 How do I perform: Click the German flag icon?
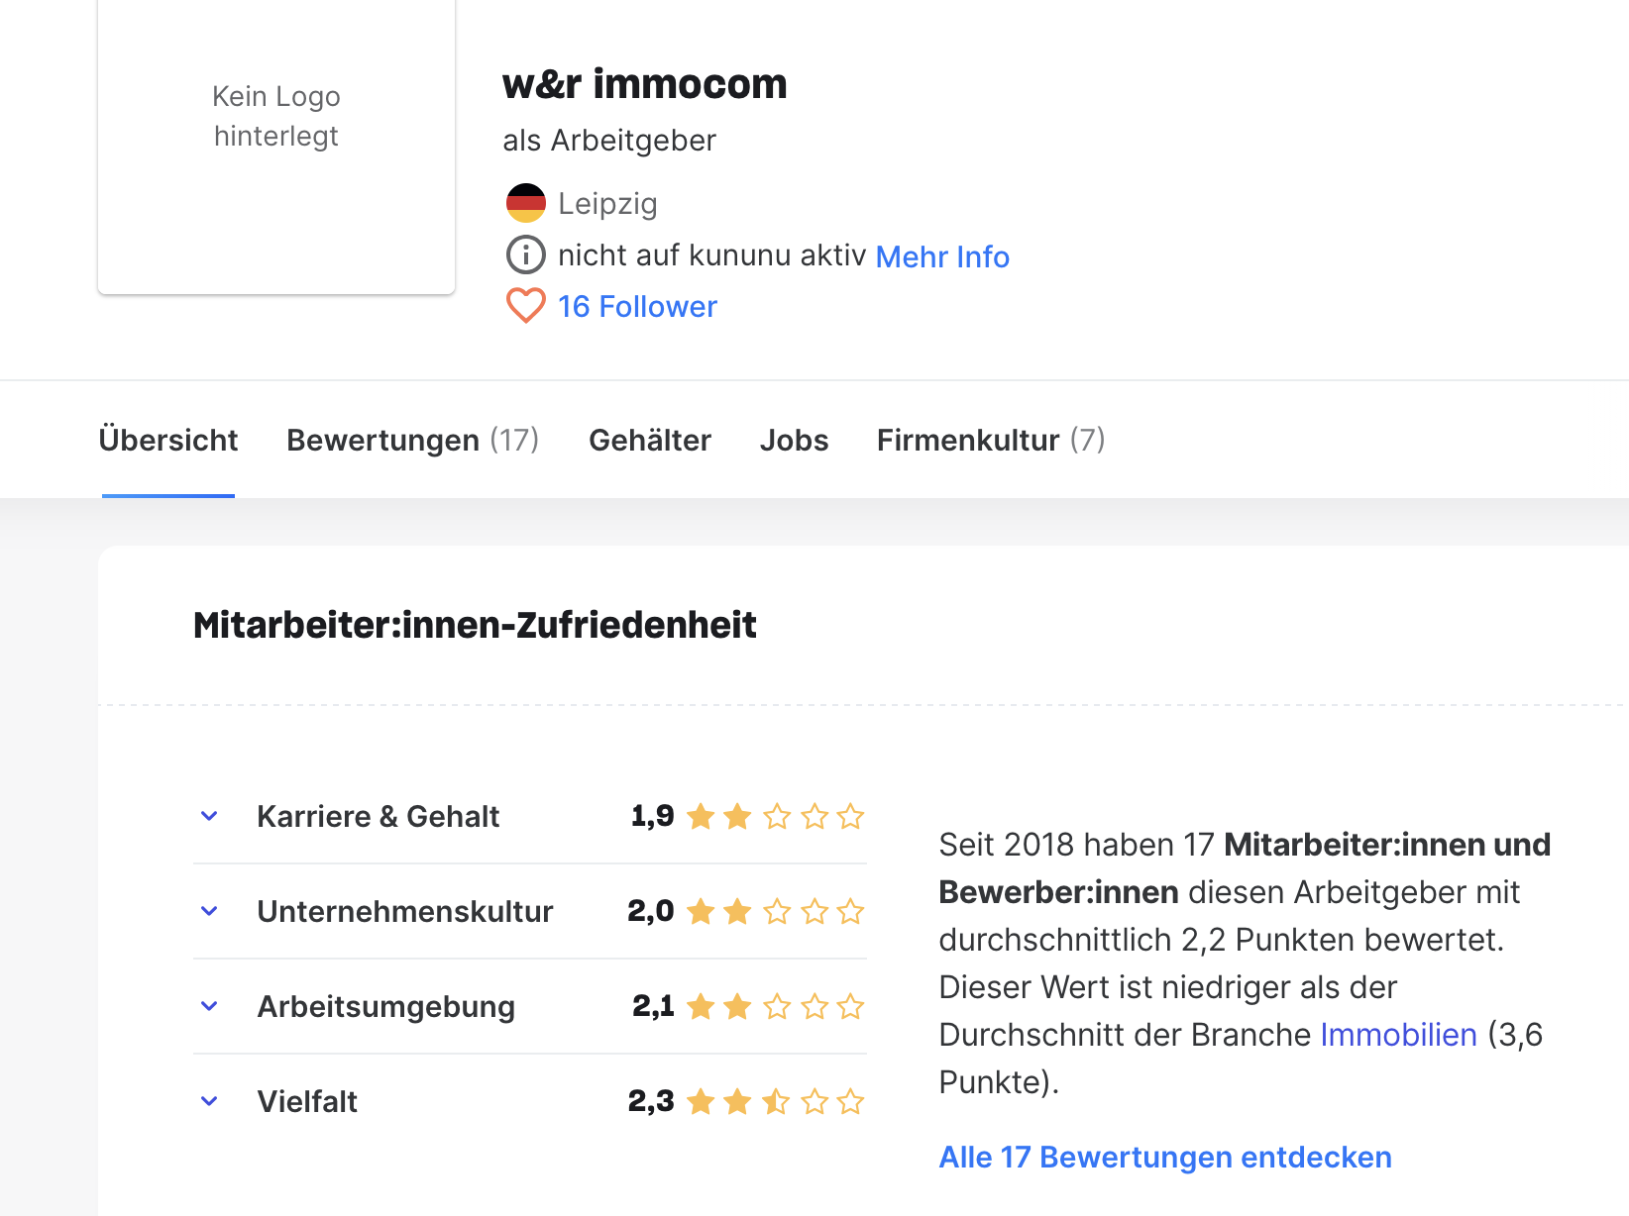pyautogui.click(x=525, y=203)
